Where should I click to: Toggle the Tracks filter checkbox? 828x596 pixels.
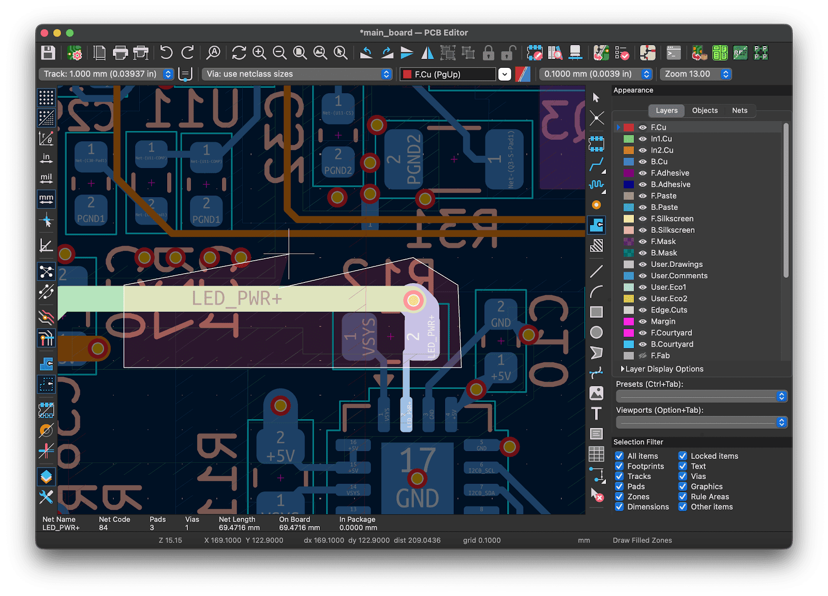coord(619,476)
